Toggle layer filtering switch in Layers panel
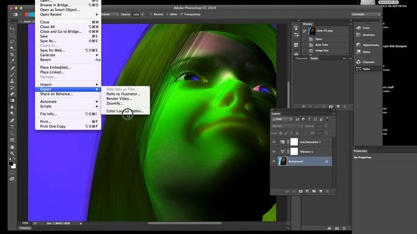The width and height of the screenshot is (417, 234). 327,119
